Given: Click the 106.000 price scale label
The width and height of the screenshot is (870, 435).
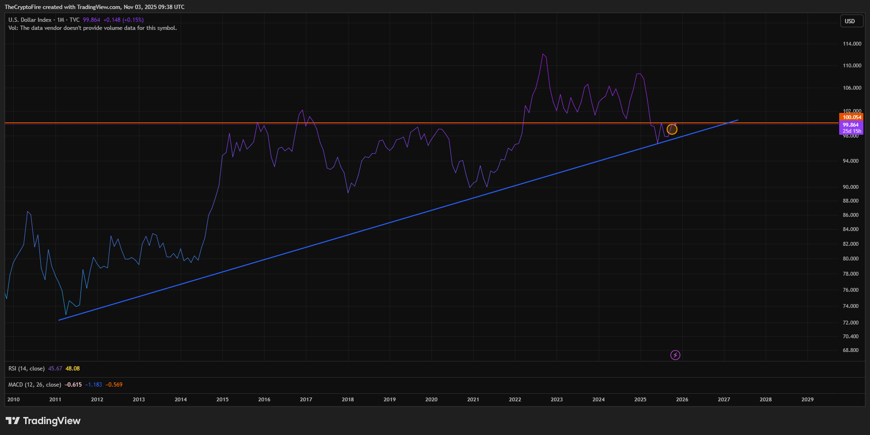Looking at the screenshot, I should (x=852, y=88).
